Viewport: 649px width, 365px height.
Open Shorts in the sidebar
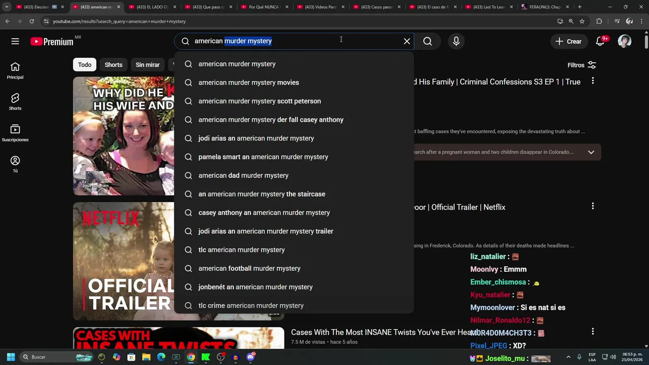(x=15, y=101)
